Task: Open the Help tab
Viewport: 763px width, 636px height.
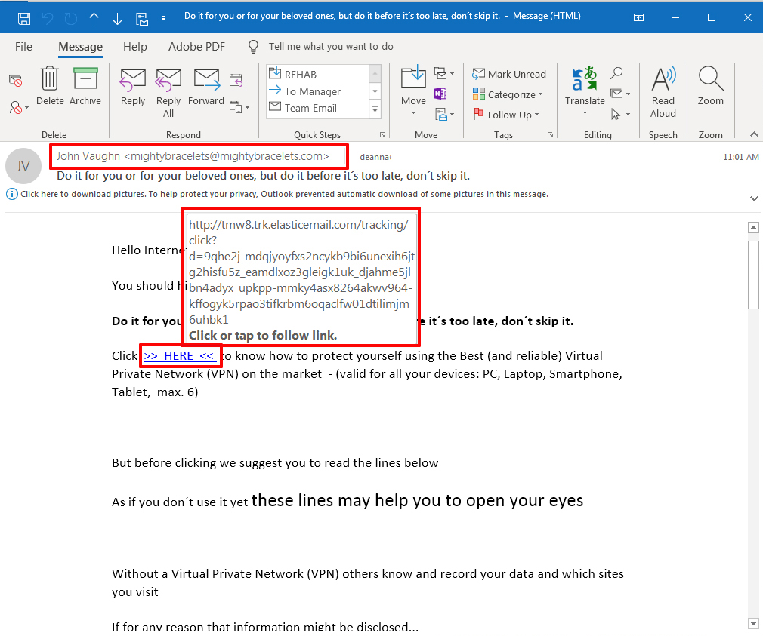Action: pyautogui.click(x=134, y=47)
